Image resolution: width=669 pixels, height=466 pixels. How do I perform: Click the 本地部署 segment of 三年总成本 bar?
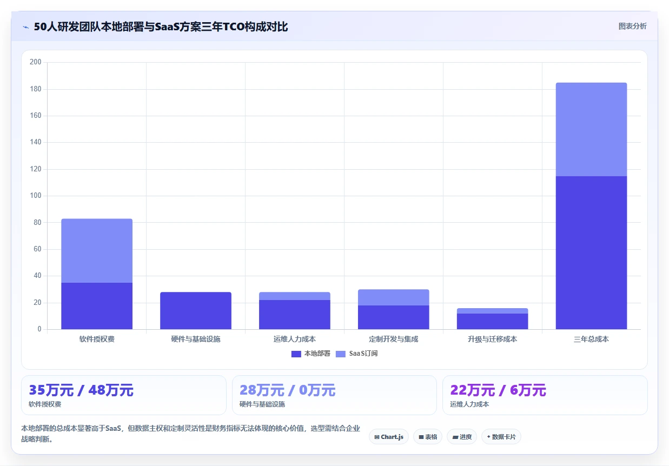tap(592, 252)
